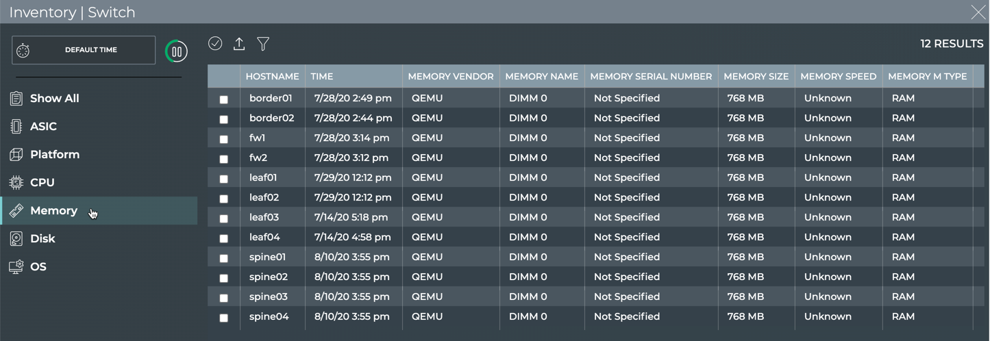The width and height of the screenshot is (990, 341).
Task: Click the Memory Vendor column header
Action: (x=450, y=77)
